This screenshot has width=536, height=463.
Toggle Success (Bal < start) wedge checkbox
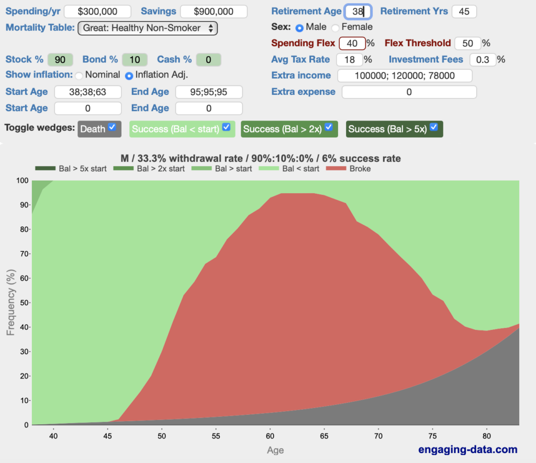[226, 127]
